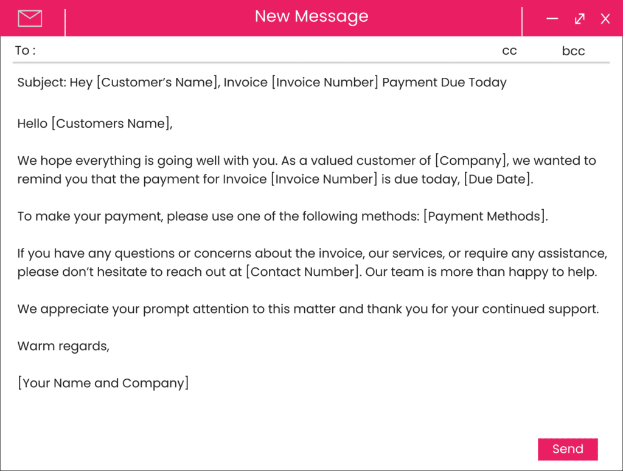Image resolution: width=623 pixels, height=471 pixels.
Task: Click the [Company] placeholder in the body
Action: pyautogui.click(x=472, y=161)
